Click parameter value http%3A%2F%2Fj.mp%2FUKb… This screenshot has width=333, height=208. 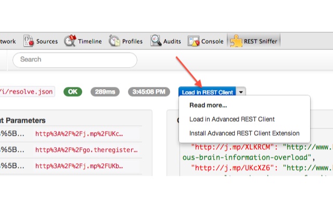pyautogui.click(x=79, y=166)
